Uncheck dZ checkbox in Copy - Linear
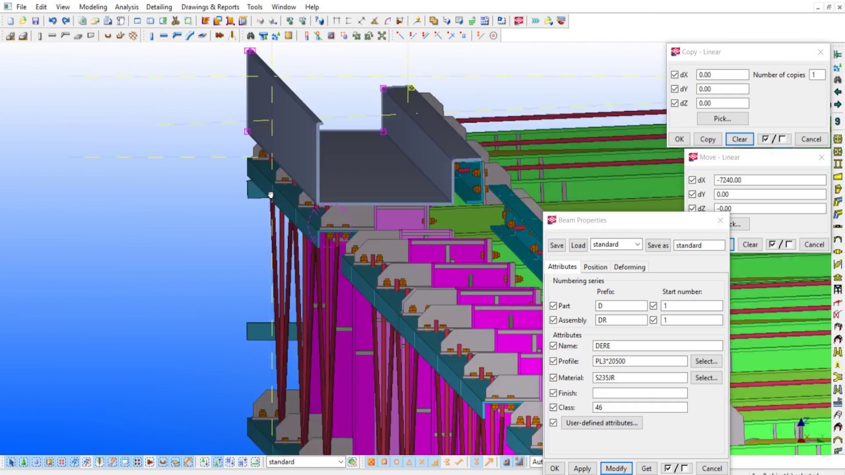 pos(675,103)
